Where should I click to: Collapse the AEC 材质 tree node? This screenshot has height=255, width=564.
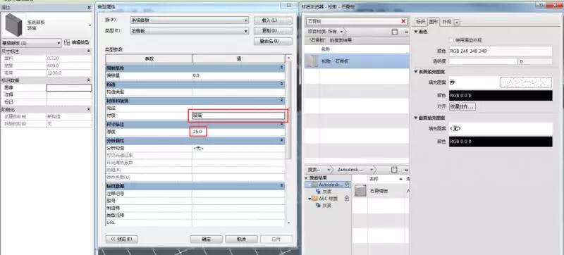coord(309,199)
